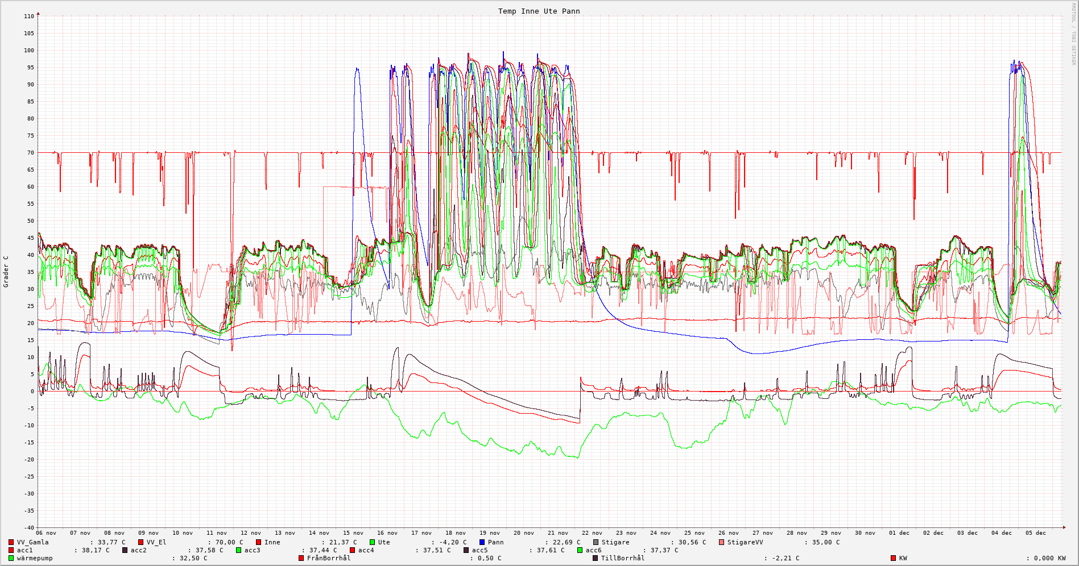Screen dimensions: 1079x566
Task: Click the dark acc2 legend swatch
Action: pos(125,550)
